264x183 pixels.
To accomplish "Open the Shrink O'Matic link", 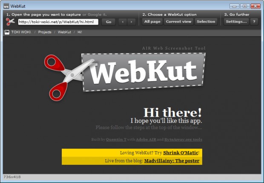I will [x=181, y=153].
